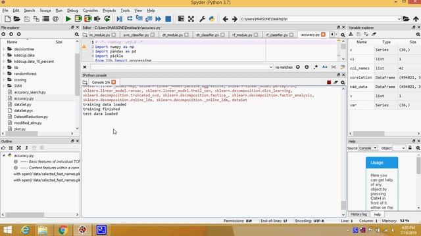421x236 pixels.
Task: Close the find bar with X icon
Action: [x=85, y=67]
